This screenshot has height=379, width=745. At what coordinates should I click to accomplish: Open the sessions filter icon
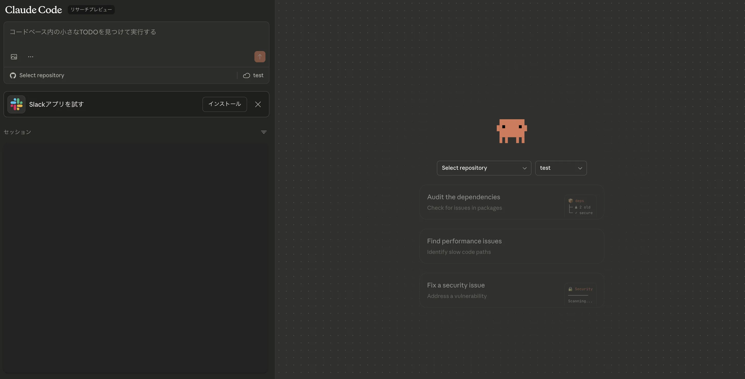click(263, 132)
